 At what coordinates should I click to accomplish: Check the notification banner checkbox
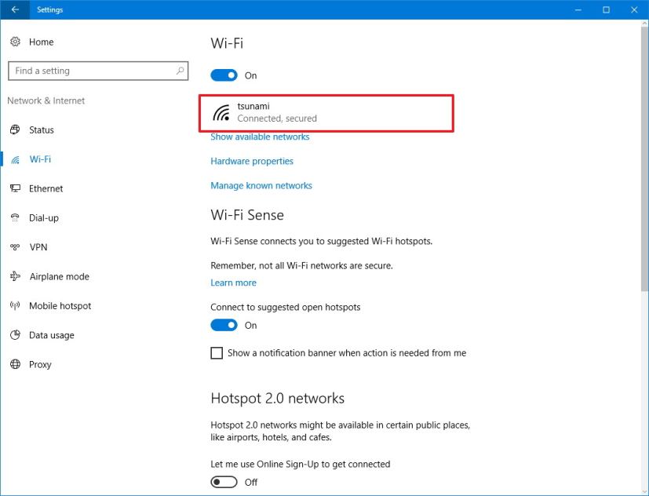coord(217,353)
